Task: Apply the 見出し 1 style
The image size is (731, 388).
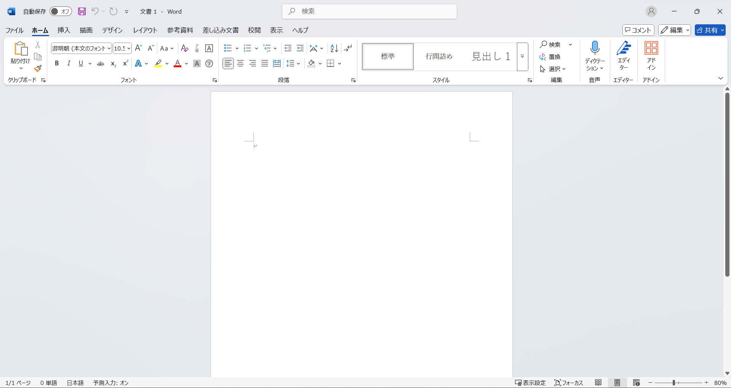Action: 491,56
